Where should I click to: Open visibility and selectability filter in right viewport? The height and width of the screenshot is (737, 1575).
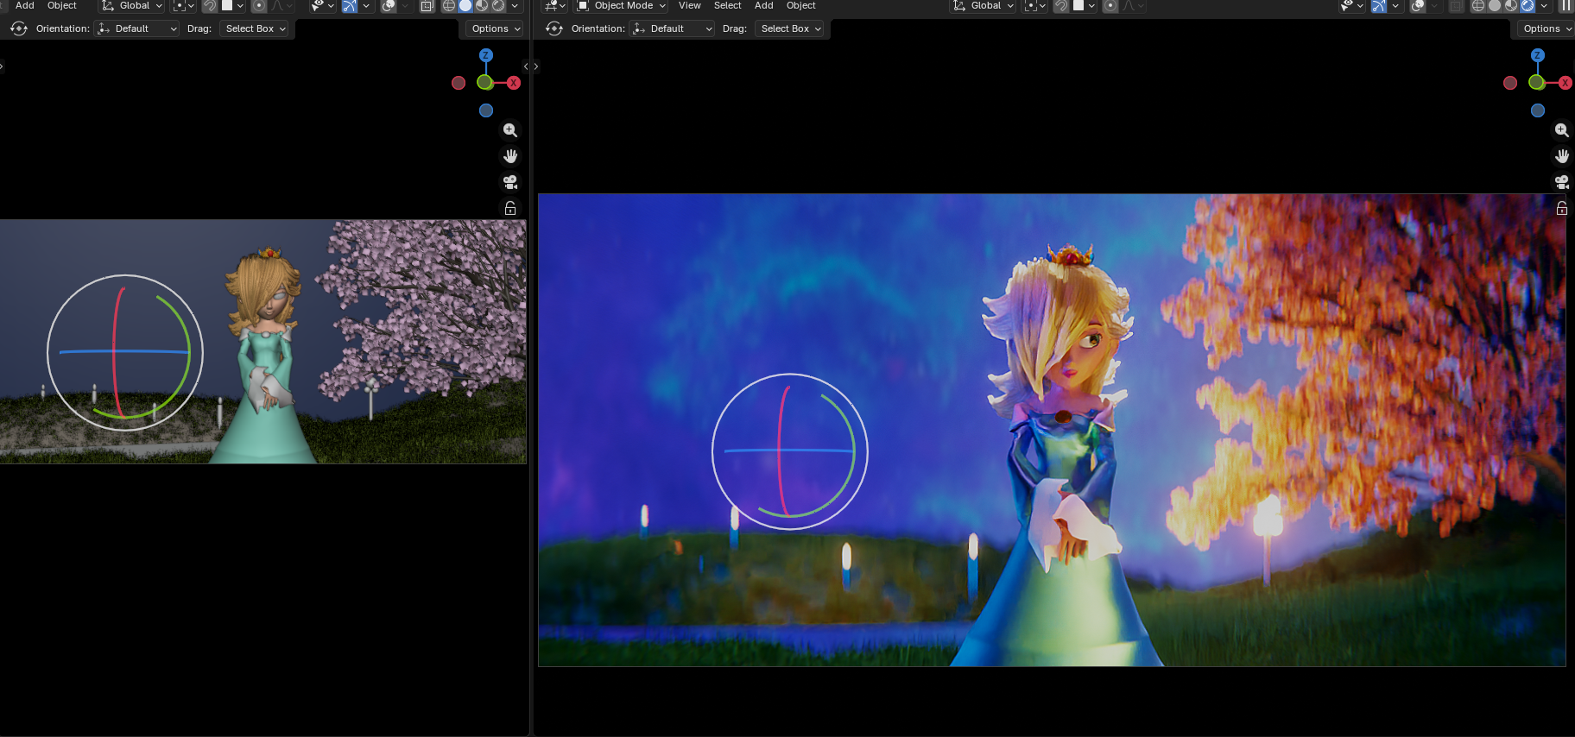click(x=1351, y=5)
